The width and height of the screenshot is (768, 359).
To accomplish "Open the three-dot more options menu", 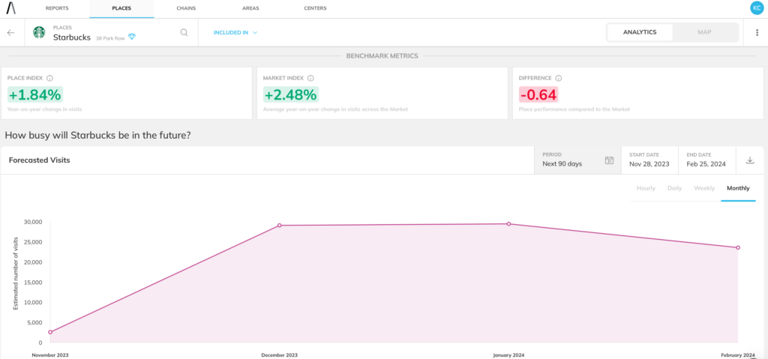I will coord(757,33).
